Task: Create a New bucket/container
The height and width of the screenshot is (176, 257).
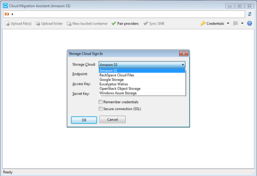Action: pyautogui.click(x=87, y=23)
